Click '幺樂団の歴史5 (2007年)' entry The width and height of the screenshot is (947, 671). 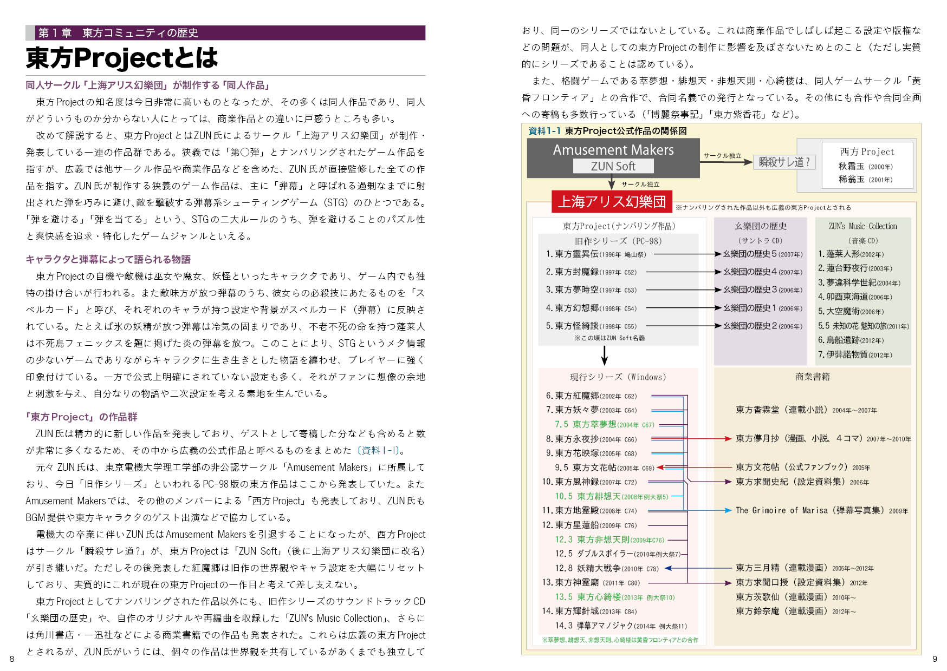pos(762,254)
